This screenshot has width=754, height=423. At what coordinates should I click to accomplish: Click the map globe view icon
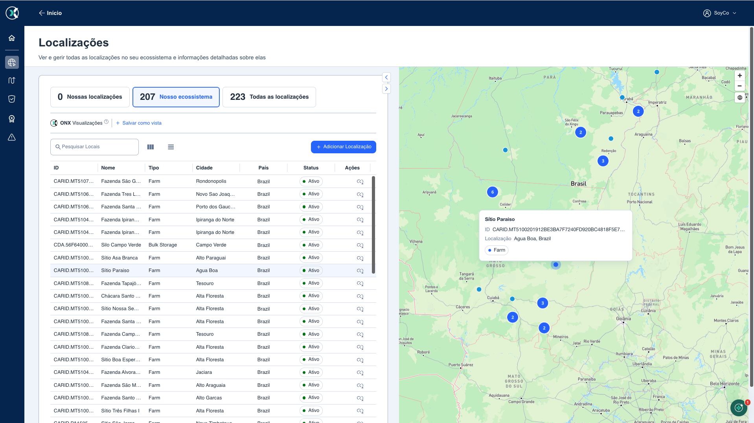(740, 97)
